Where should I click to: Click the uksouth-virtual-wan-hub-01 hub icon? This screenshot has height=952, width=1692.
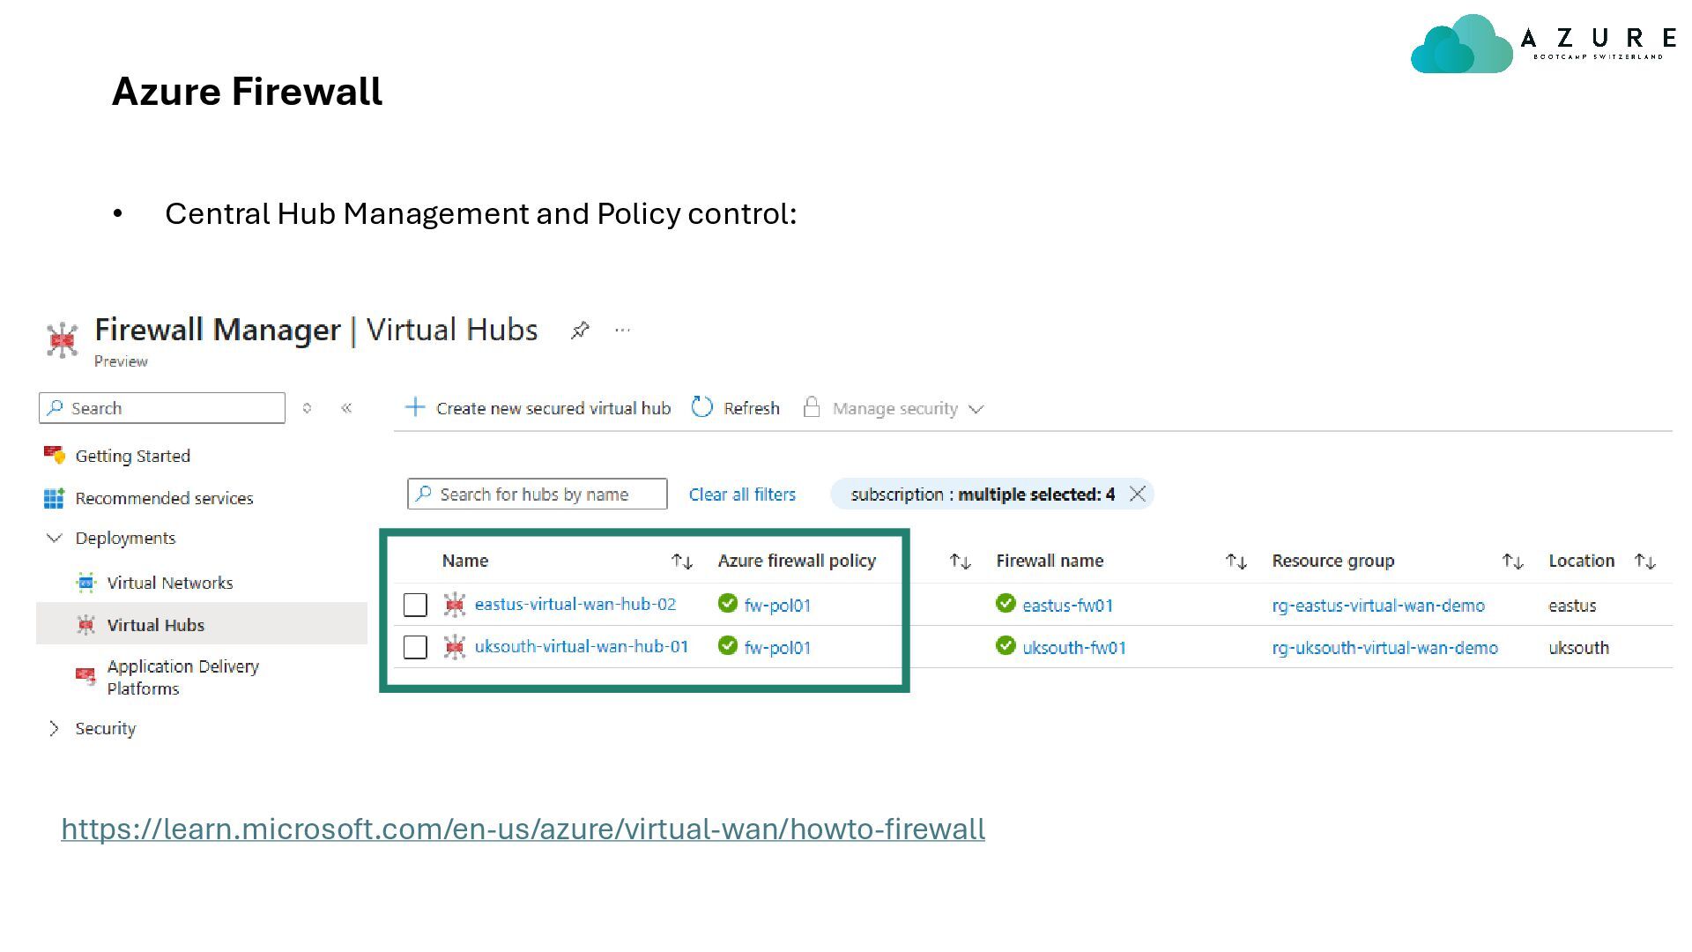coord(455,647)
